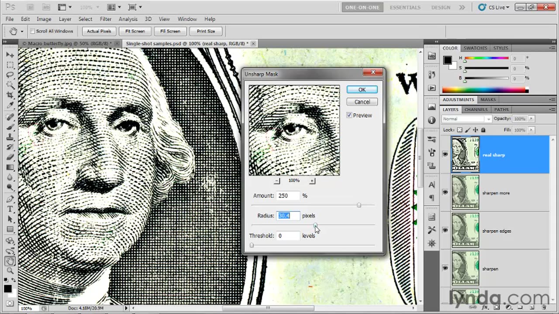Select the Path Selection tool
Image resolution: width=559 pixels, height=314 pixels.
(x=10, y=219)
